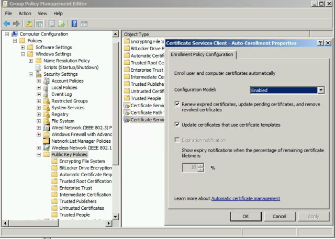This screenshot has height=239, width=335.
Task: Click the Restricted Groups folder icon
Action: 47,101
